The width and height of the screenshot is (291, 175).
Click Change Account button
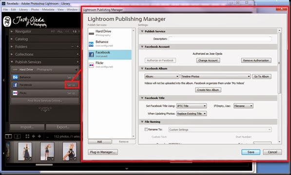(x=208, y=60)
